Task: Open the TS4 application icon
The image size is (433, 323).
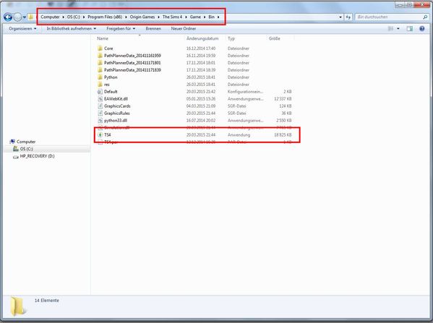Action: [100, 134]
